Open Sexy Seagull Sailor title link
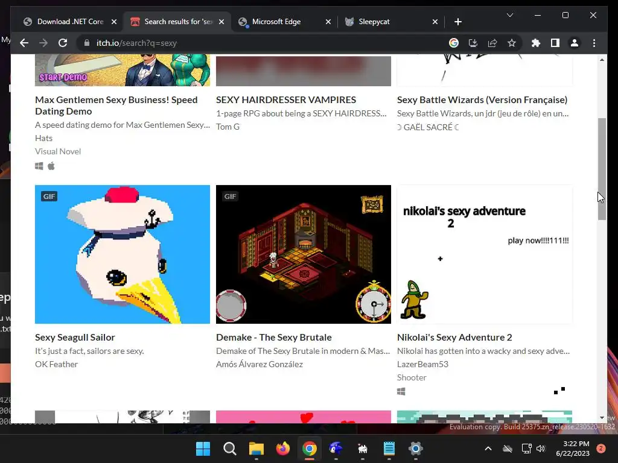Screen dimensions: 618x463 [75, 338]
